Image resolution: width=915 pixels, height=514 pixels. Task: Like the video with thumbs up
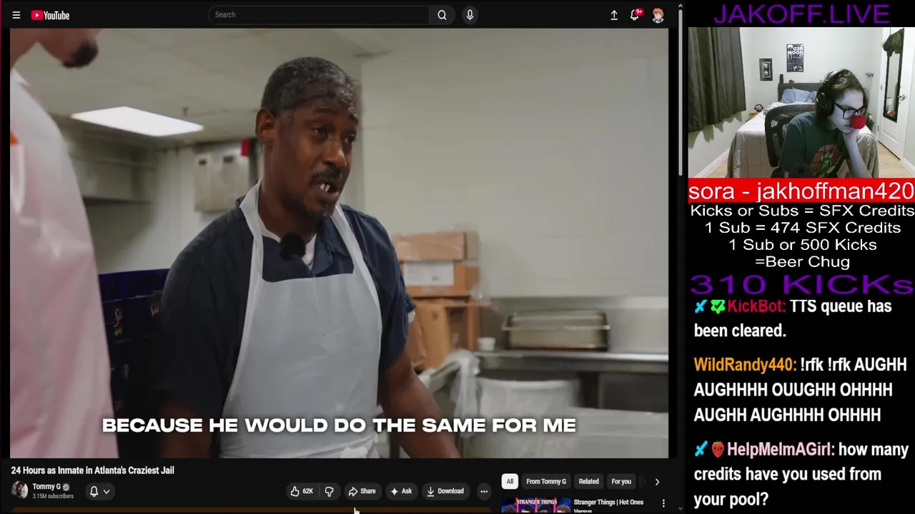[x=302, y=491]
